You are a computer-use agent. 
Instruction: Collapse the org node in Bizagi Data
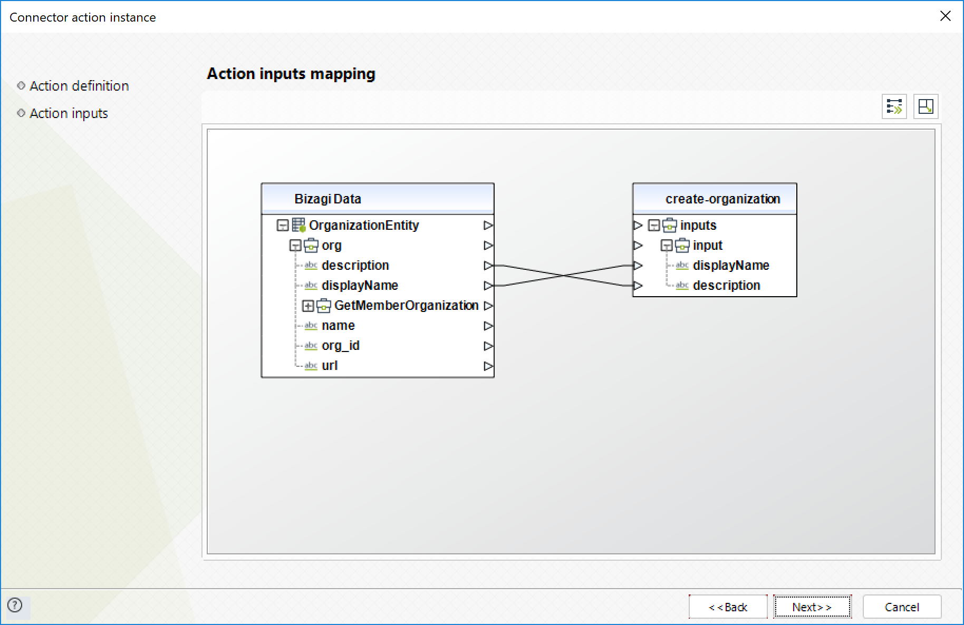(295, 246)
